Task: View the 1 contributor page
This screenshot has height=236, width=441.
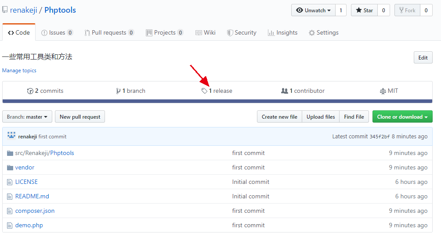Action: point(303,91)
